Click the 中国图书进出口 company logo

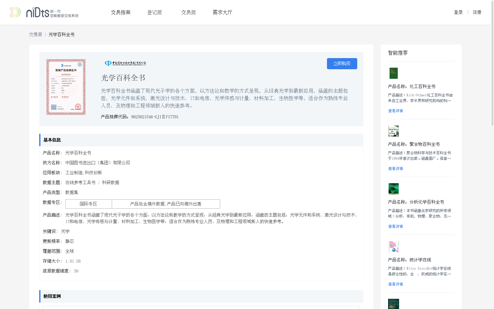click(125, 63)
